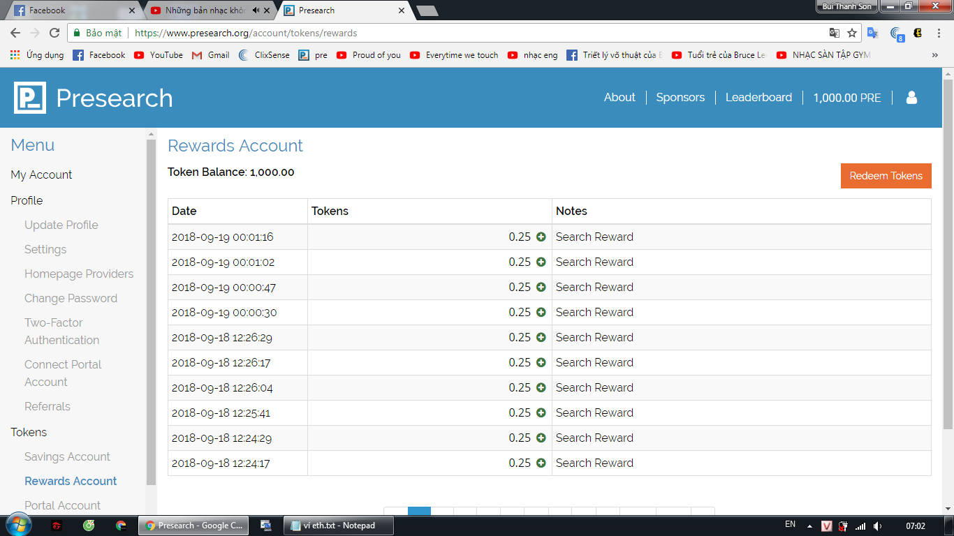Open the Windows Start button
This screenshot has width=954, height=536.
pos(19,525)
